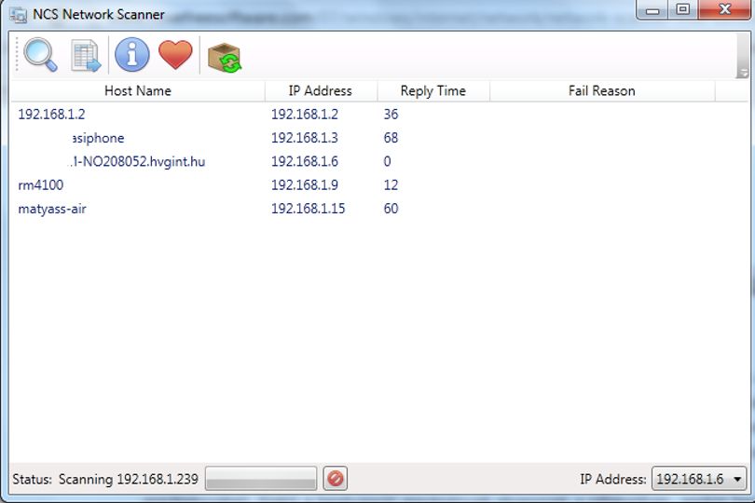Screen dimensions: 755x503
Task: Sort by IP Address column header
Action: point(321,91)
